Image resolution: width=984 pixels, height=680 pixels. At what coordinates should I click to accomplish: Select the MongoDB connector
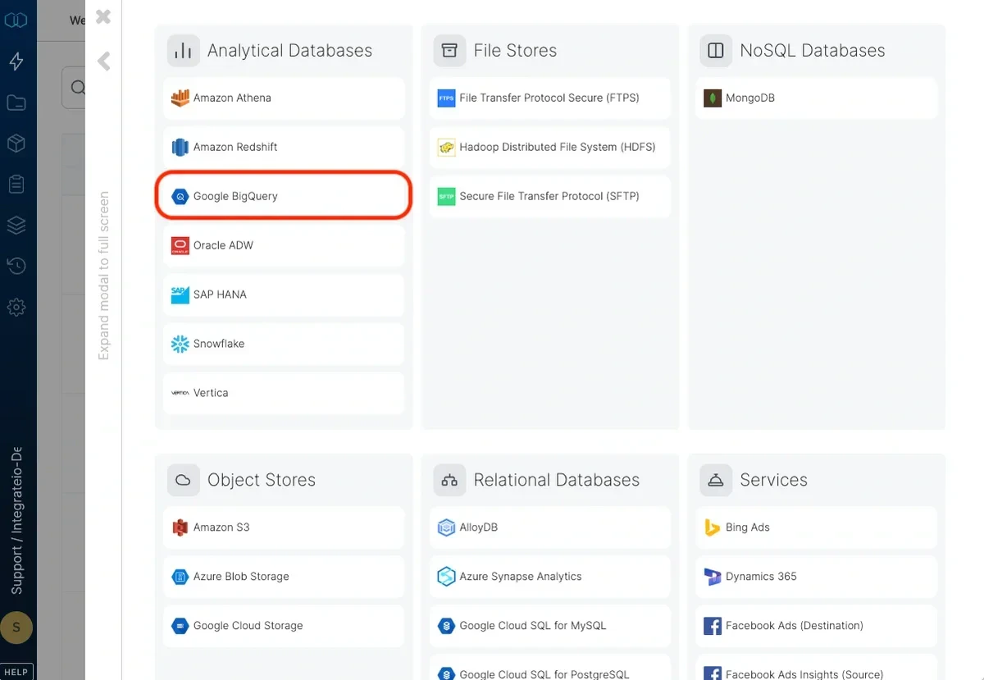click(x=816, y=98)
